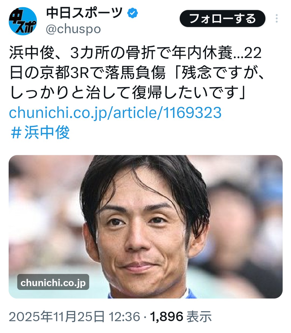Open the three-dot more options menu
Screen dimensions: 291x333
pyautogui.click(x=277, y=19)
